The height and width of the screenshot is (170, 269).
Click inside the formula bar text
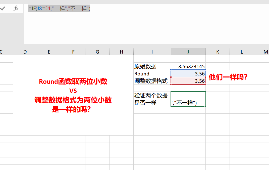point(59,8)
